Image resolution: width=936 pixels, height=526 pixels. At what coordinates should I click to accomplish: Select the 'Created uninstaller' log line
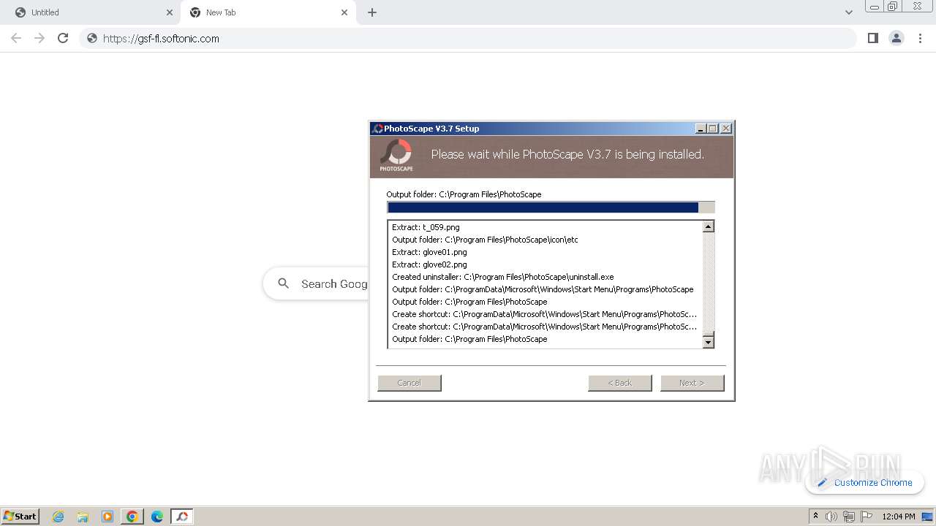coord(503,277)
